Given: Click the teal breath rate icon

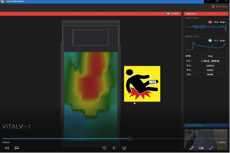Looking at the screenshot, I should point(210,40).
